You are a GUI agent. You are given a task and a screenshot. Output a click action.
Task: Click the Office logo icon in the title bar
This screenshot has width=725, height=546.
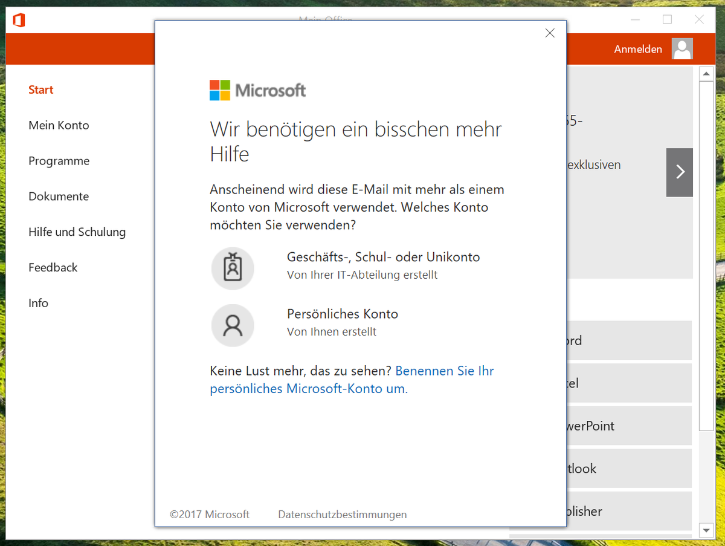click(x=19, y=20)
